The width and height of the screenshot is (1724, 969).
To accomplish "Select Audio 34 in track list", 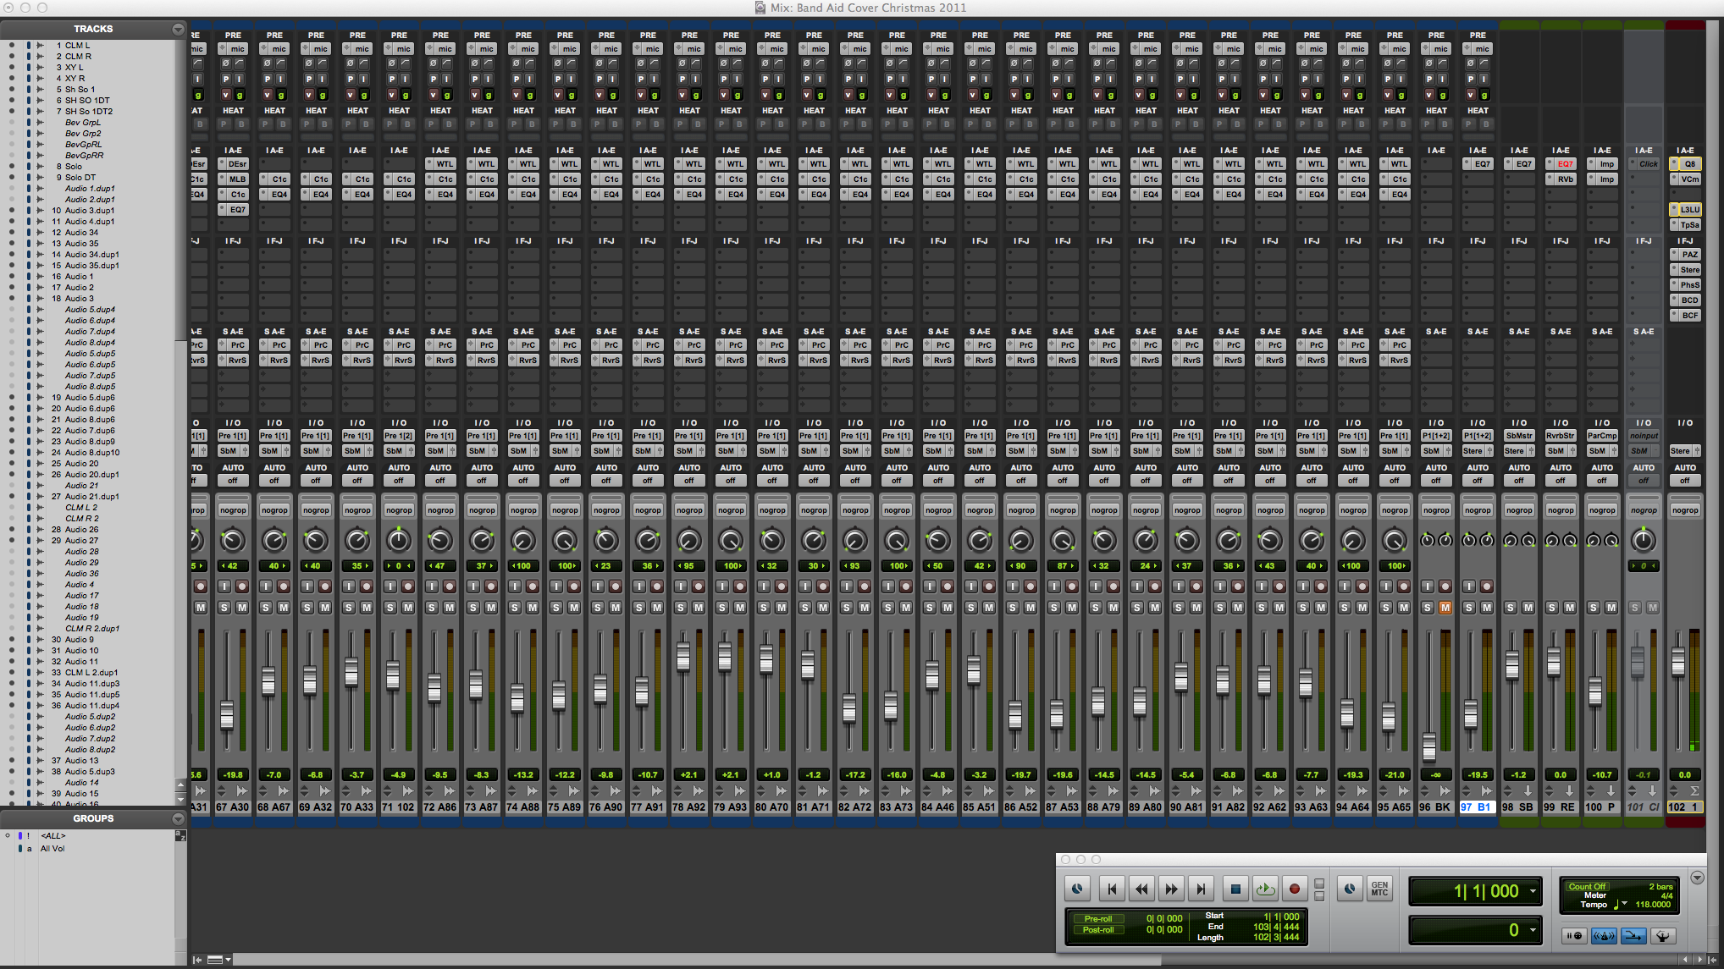I will click(x=81, y=233).
